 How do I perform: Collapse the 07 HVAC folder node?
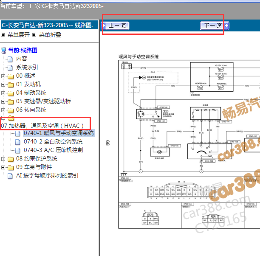pyautogui.click(x=3, y=118)
